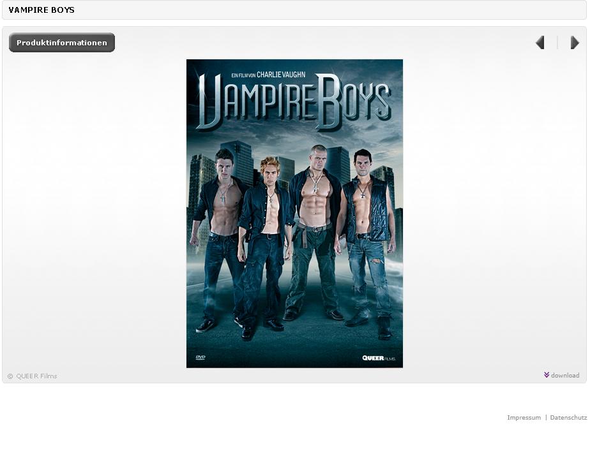
Task: Open the Impressum link
Action: click(x=524, y=418)
